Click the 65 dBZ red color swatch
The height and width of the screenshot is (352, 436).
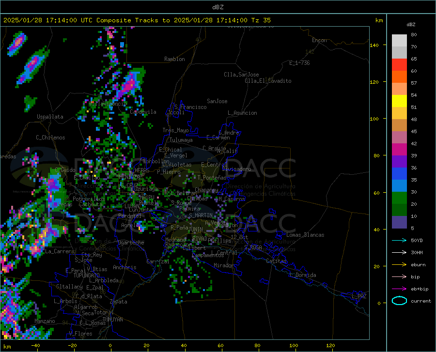pyautogui.click(x=399, y=64)
